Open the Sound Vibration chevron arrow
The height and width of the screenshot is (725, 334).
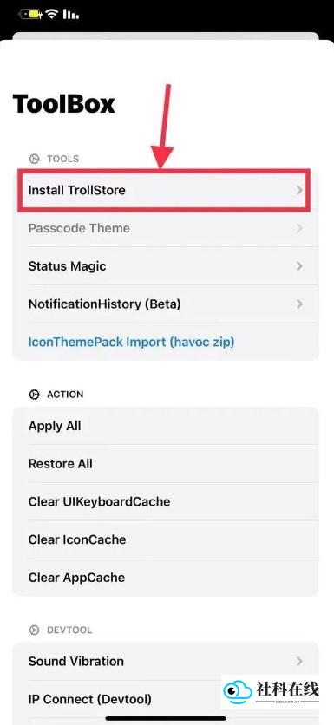coord(299,661)
